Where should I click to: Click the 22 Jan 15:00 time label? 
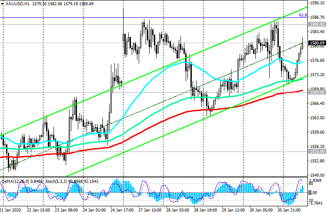[38, 210]
